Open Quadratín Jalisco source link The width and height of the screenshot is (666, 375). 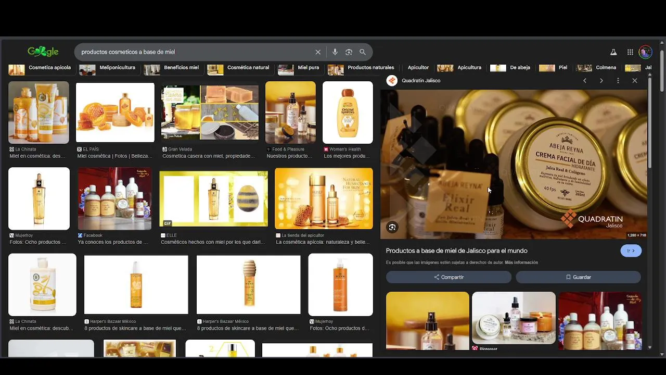[421, 81]
